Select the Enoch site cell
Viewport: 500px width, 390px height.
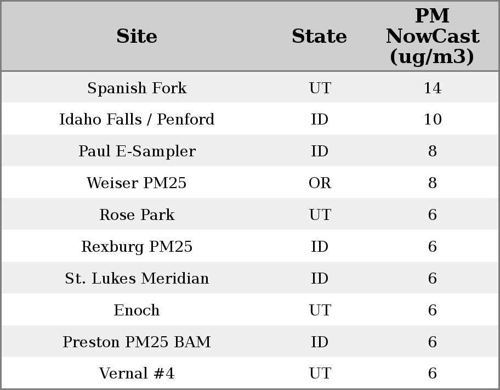137,310
